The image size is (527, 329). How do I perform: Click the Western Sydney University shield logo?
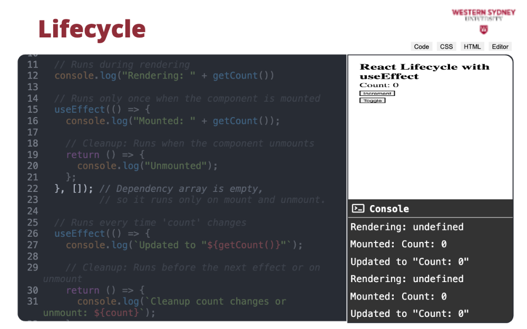pos(483,29)
